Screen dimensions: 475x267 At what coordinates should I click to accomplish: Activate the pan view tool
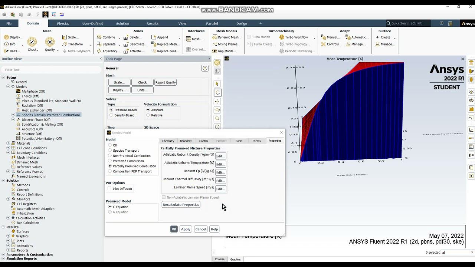(x=217, y=101)
